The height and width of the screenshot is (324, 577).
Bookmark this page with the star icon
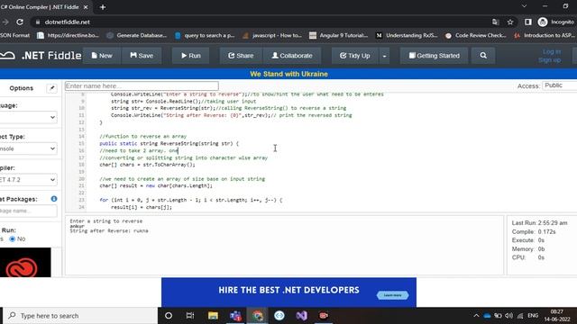[510, 22]
